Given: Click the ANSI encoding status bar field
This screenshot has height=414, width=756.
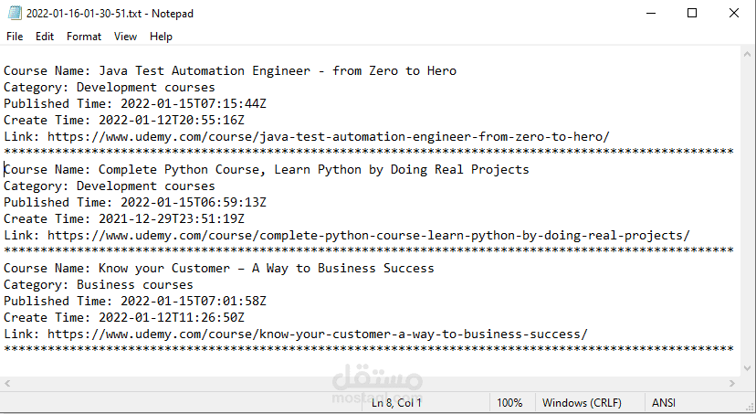Looking at the screenshot, I should pyautogui.click(x=664, y=403).
